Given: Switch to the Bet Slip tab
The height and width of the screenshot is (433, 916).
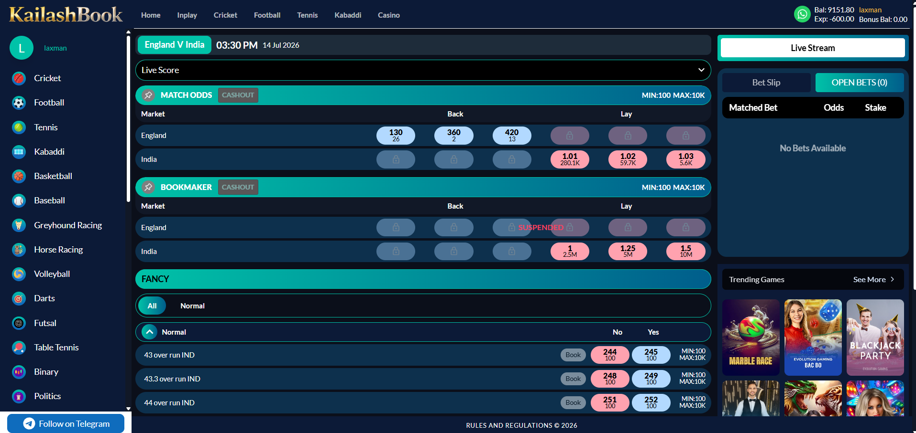Looking at the screenshot, I should pos(766,83).
